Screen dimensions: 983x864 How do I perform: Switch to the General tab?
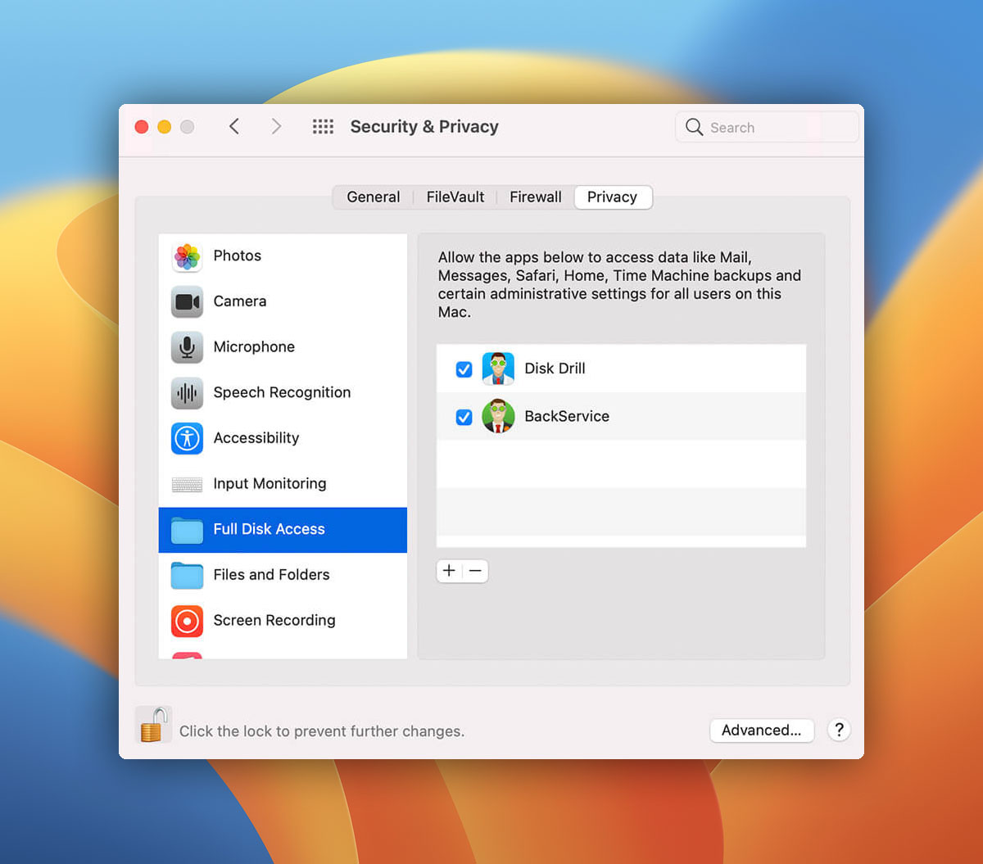point(374,197)
